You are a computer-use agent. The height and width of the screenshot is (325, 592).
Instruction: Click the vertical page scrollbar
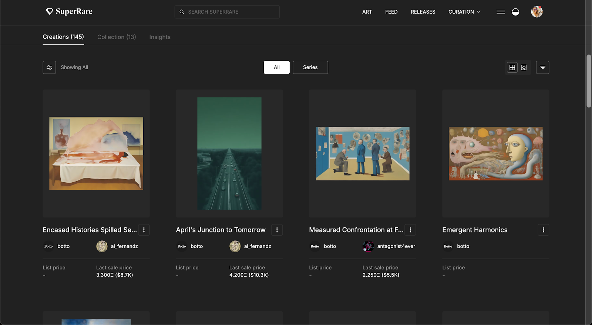point(589,81)
